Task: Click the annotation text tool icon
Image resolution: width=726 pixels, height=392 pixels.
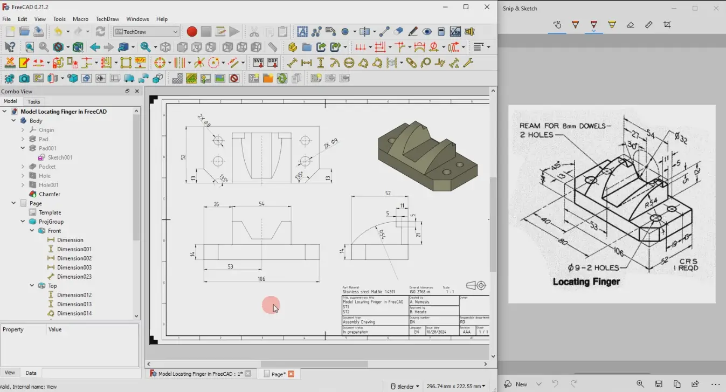Action: point(302,32)
